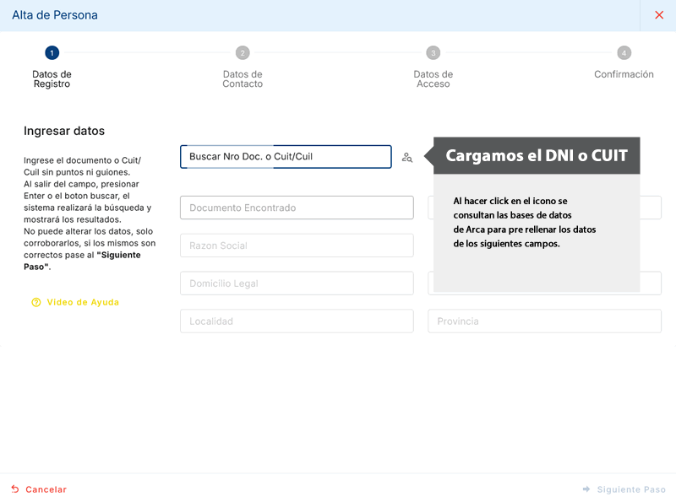Click the Documento Encontrado field

coord(297,208)
